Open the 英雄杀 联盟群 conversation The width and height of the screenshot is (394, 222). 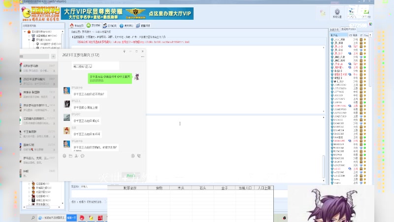[x=39, y=94]
